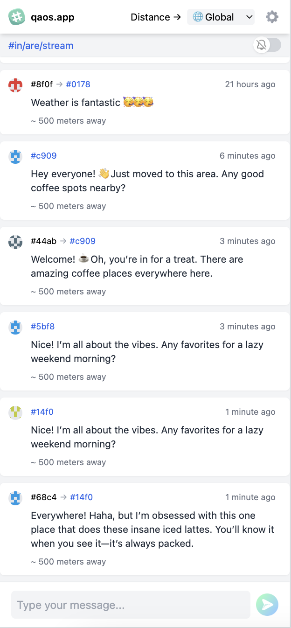Click the avatar next to #44ab
This screenshot has width=291, height=628.
coord(15,242)
